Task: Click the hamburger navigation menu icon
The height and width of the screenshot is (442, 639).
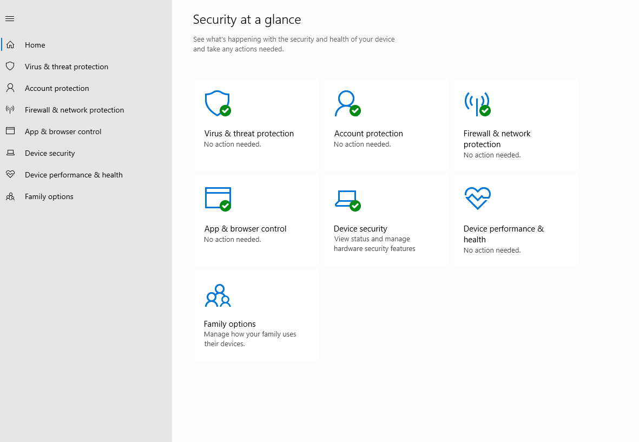Action: [x=10, y=19]
